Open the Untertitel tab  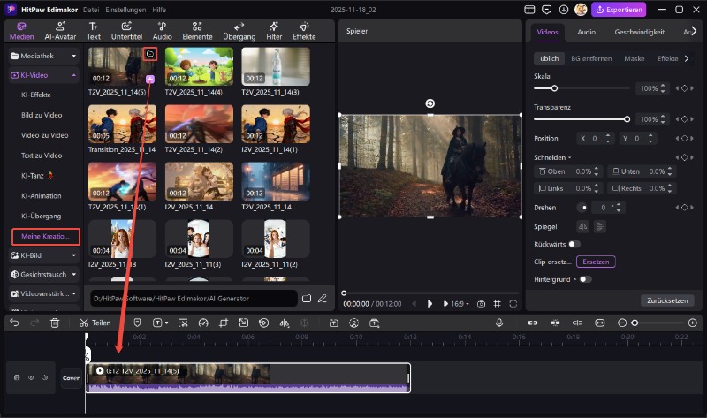(x=126, y=31)
